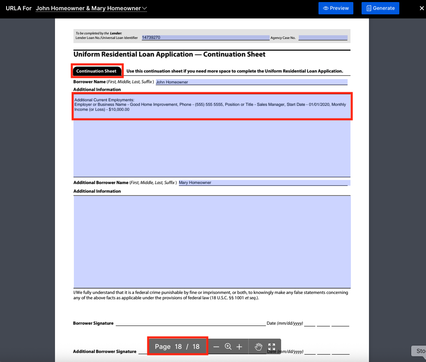Viewport: 426px width, 362px height.
Task: Click the Uniform Residential Loan Application heading
Action: 169,54
